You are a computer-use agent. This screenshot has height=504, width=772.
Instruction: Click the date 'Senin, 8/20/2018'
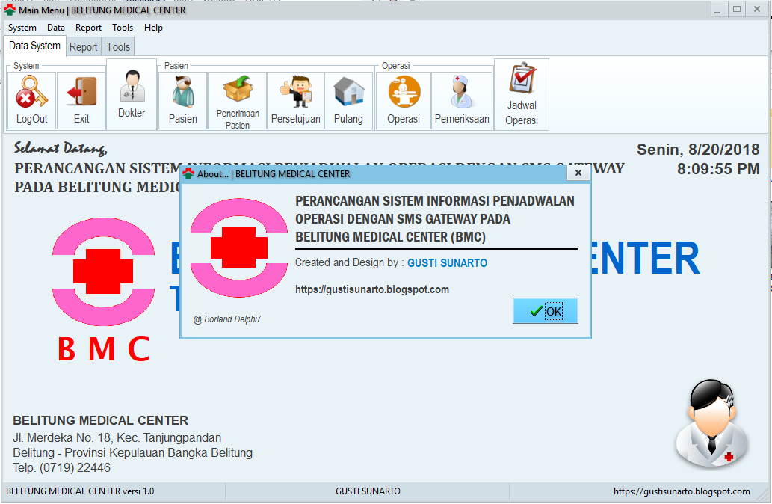tap(698, 150)
